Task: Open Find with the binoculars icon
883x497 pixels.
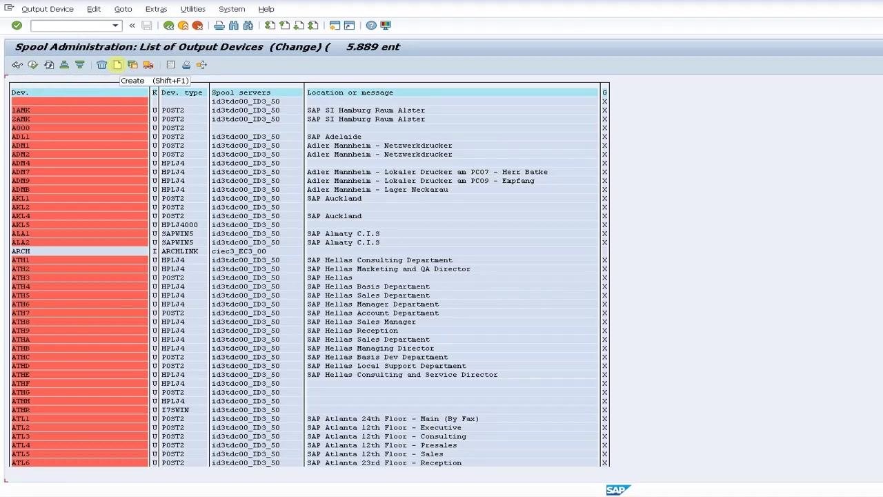Action: pyautogui.click(x=233, y=26)
